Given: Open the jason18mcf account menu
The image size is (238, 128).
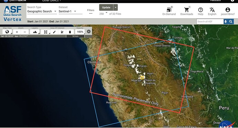Looking at the screenshot, I should tap(228, 11).
